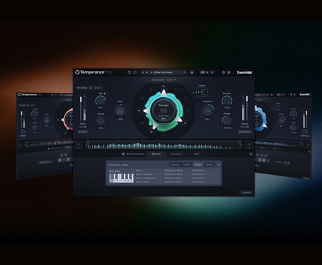Click the A to B copy arrow
Image resolution: width=322 pixels, height=265 pixels.
[207, 72]
